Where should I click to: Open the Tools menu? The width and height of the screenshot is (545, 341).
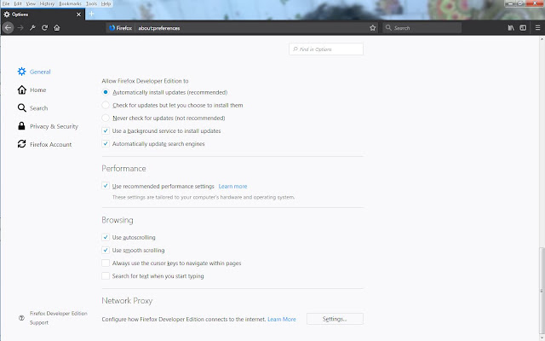(91, 3)
